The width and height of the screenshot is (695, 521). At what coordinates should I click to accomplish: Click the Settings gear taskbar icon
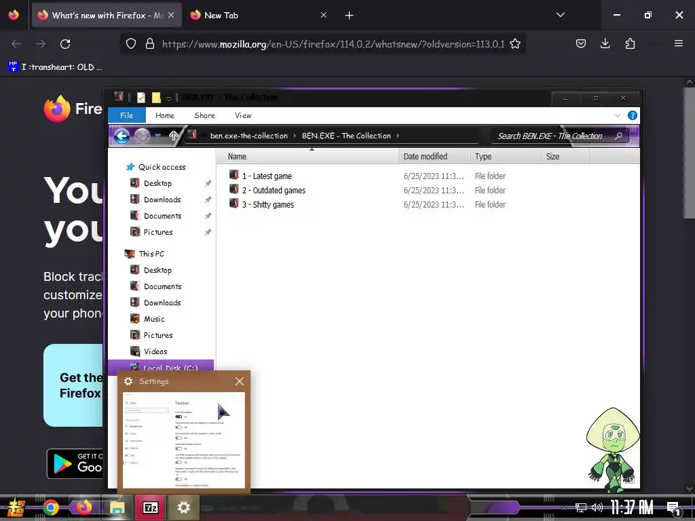pyautogui.click(x=183, y=507)
